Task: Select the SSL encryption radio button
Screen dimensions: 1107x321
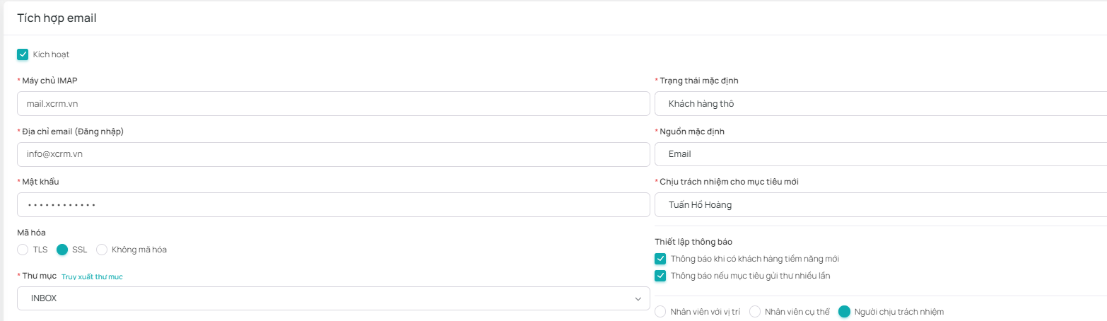Action: coord(62,250)
